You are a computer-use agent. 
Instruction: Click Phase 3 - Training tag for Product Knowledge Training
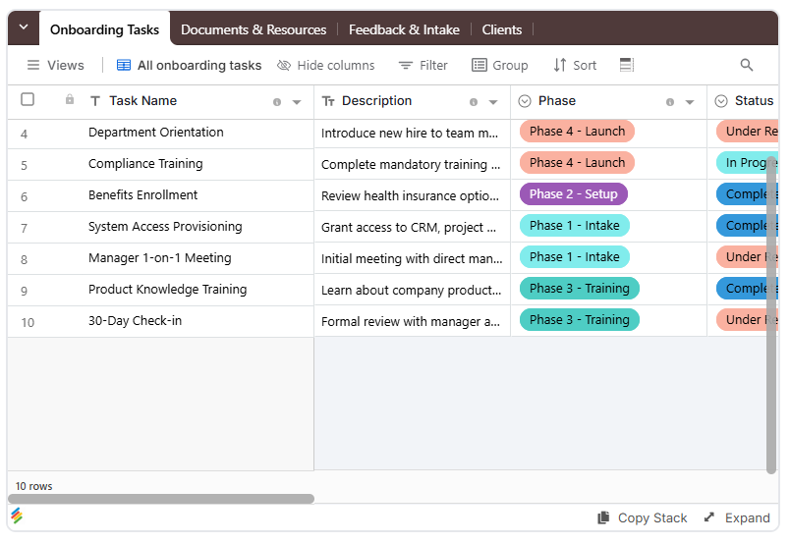click(x=580, y=288)
